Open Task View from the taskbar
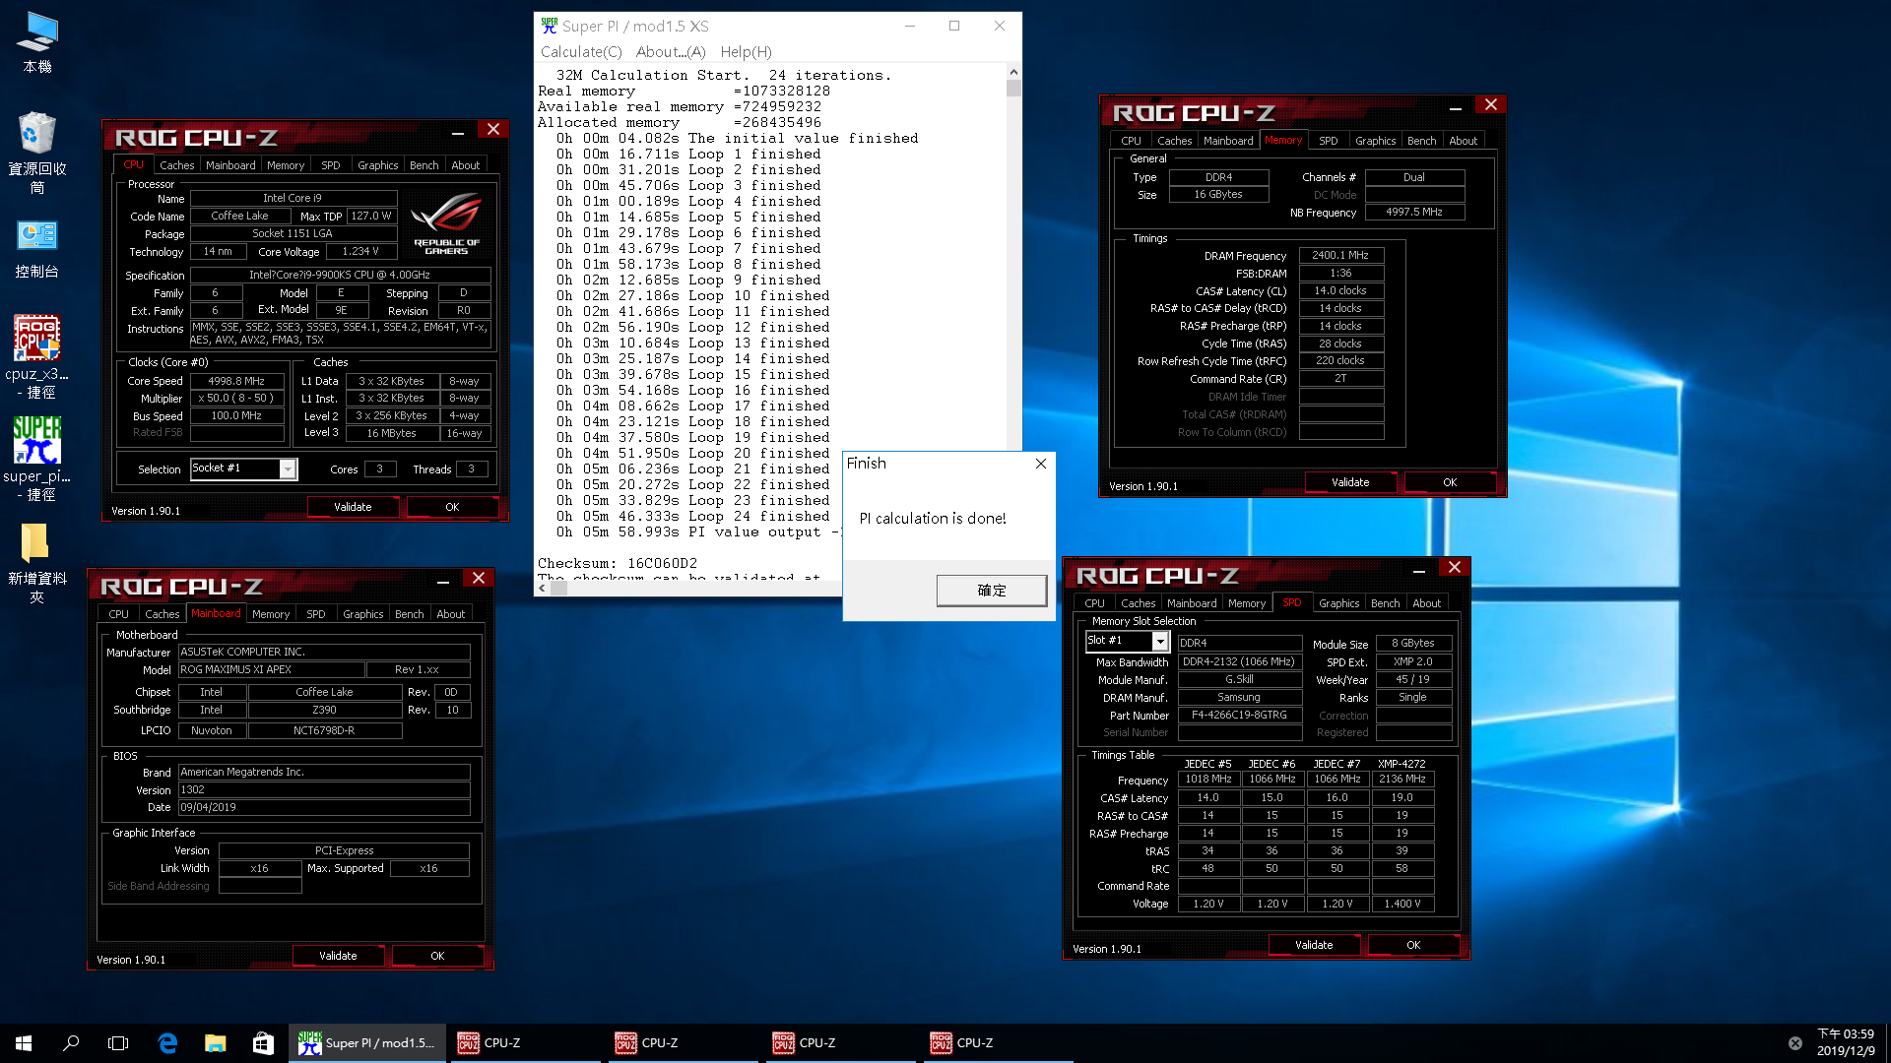 (118, 1043)
